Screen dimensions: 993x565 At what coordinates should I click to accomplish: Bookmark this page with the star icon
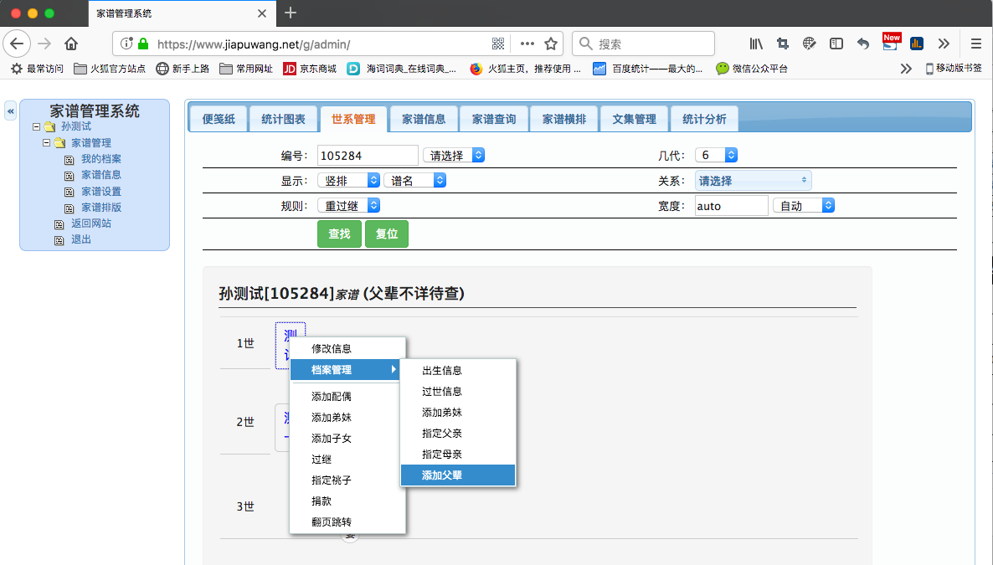coord(551,44)
